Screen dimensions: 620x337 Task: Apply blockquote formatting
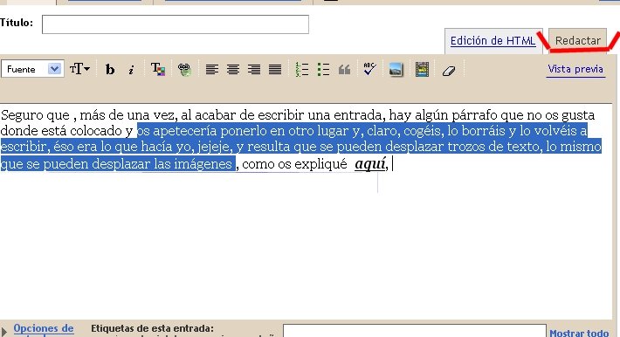click(344, 70)
